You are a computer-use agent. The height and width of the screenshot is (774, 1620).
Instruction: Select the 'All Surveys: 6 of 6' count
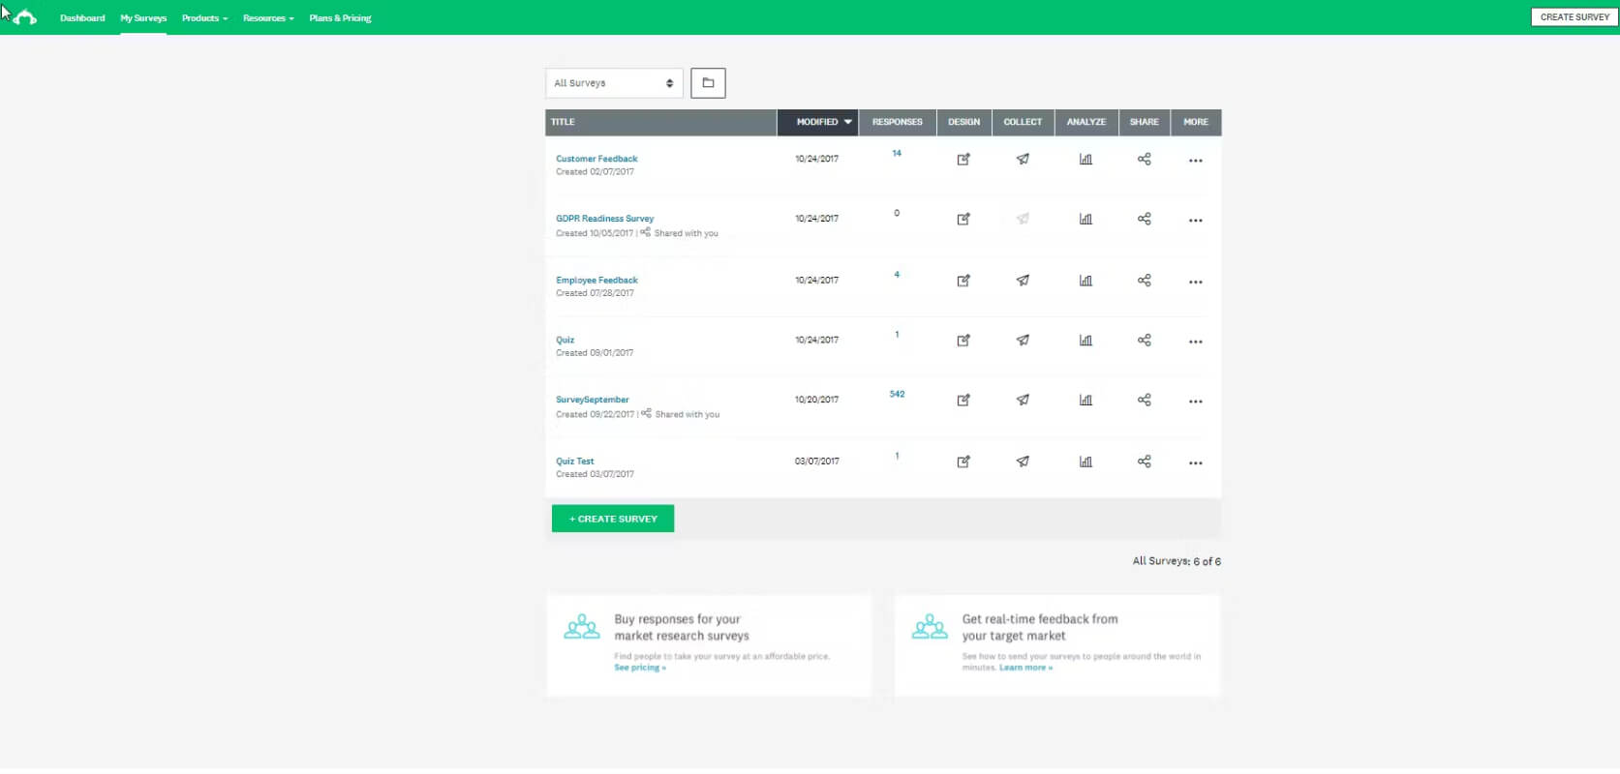point(1177,561)
